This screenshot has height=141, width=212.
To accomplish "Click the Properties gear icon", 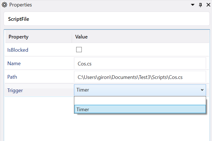I will pos(4,5).
